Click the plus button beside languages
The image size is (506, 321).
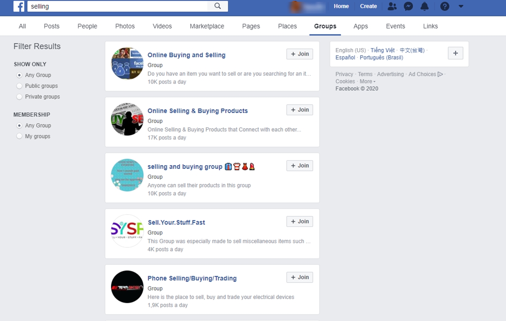tap(455, 53)
